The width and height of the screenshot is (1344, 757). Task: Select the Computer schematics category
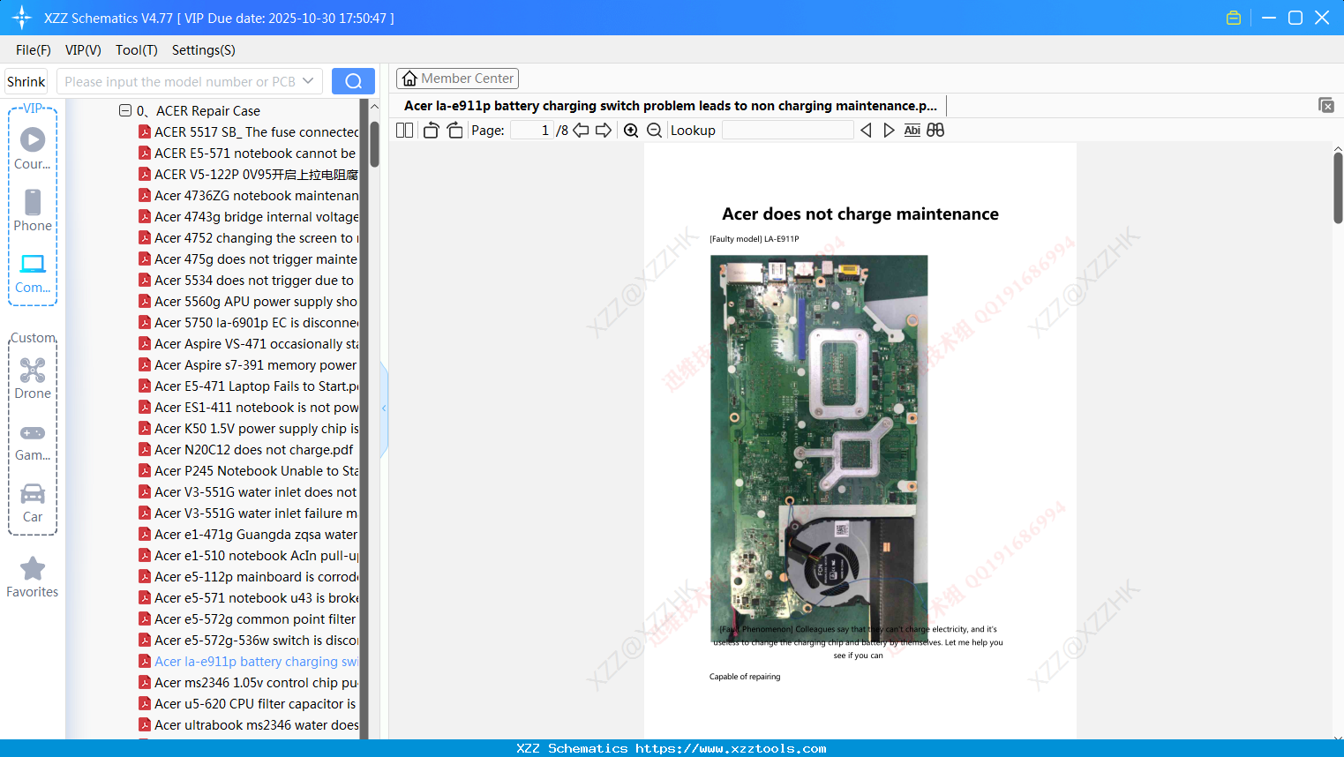[33, 273]
